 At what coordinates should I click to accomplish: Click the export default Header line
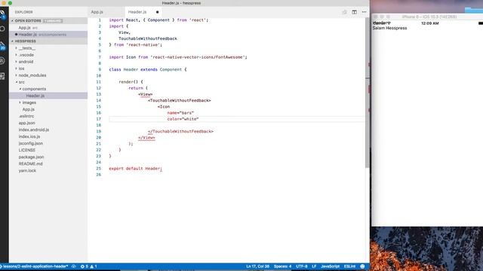136,169
